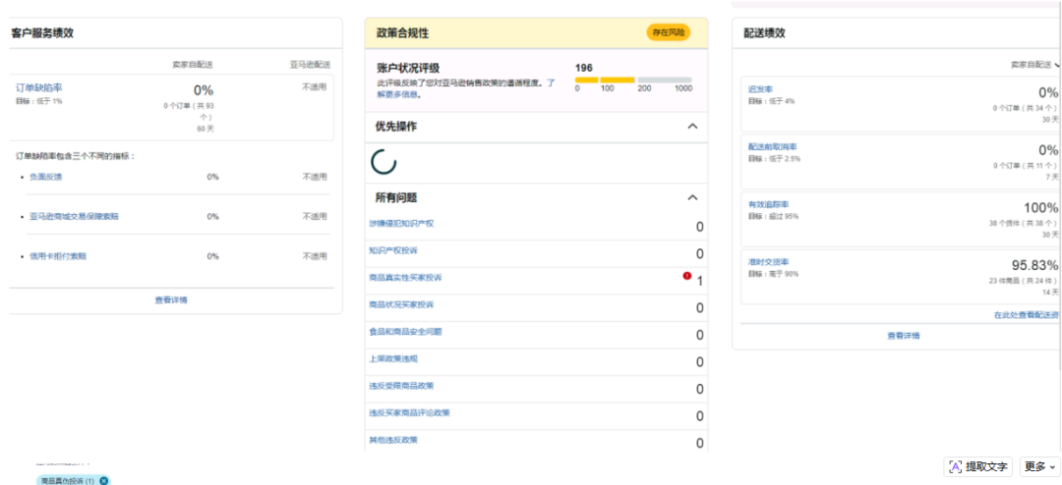Click the 提取文字 text extraction icon
Viewport: 1062px width, 485px height.
956,466
